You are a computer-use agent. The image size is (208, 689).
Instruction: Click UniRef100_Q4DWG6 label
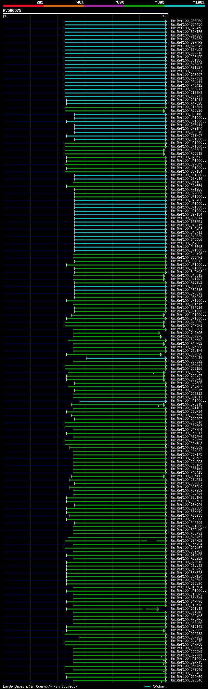tap(187, 333)
